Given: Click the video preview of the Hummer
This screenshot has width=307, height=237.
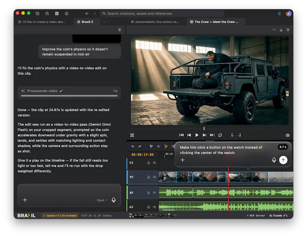Looking at the screenshot, I should click(x=210, y=81).
